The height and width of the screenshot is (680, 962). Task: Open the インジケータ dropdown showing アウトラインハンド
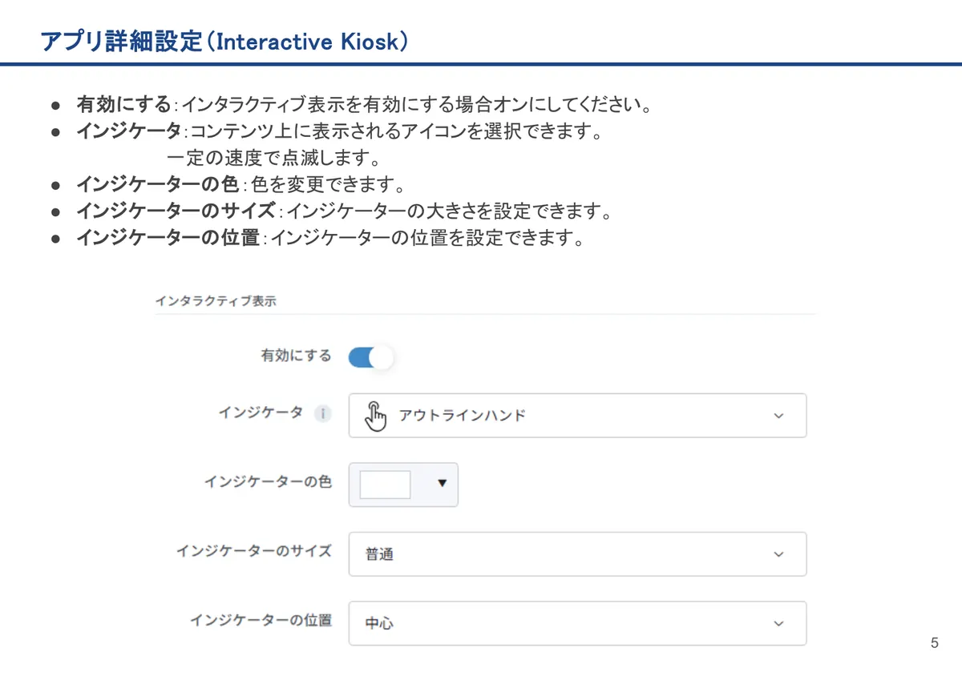pyautogui.click(x=577, y=415)
